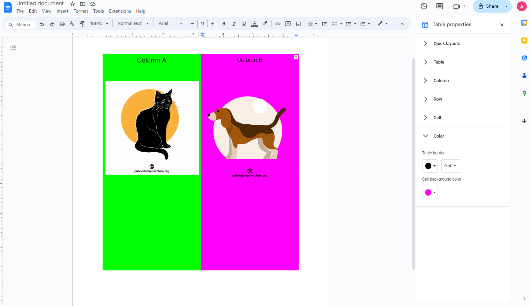Open the paint format tool
Image resolution: width=531 pixels, height=306 pixels.
tap(82, 23)
